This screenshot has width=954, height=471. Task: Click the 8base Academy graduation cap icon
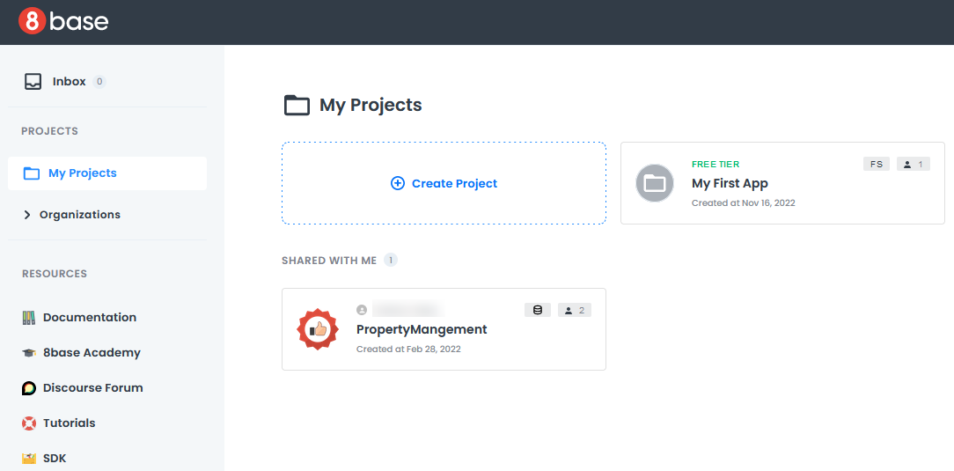point(29,353)
